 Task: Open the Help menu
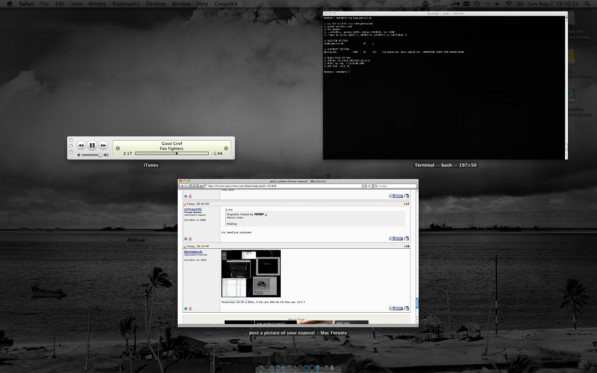[x=203, y=4]
